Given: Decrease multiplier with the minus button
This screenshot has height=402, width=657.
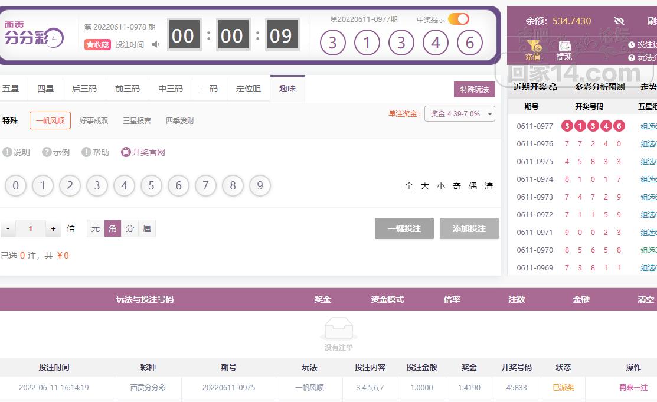Looking at the screenshot, I should click(8, 228).
